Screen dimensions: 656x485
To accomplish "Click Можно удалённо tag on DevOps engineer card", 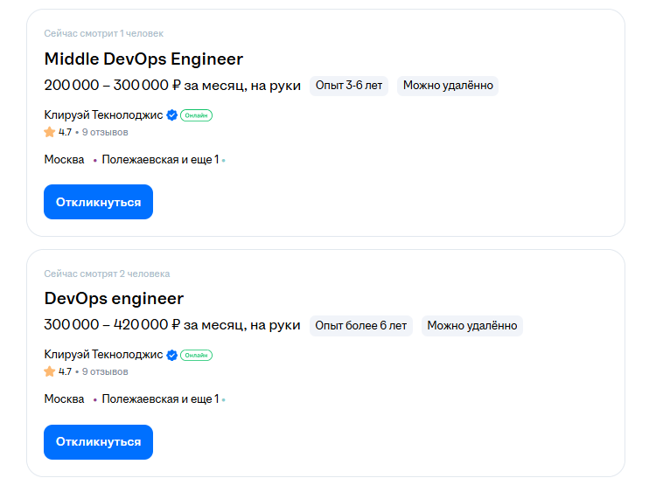I will [472, 326].
